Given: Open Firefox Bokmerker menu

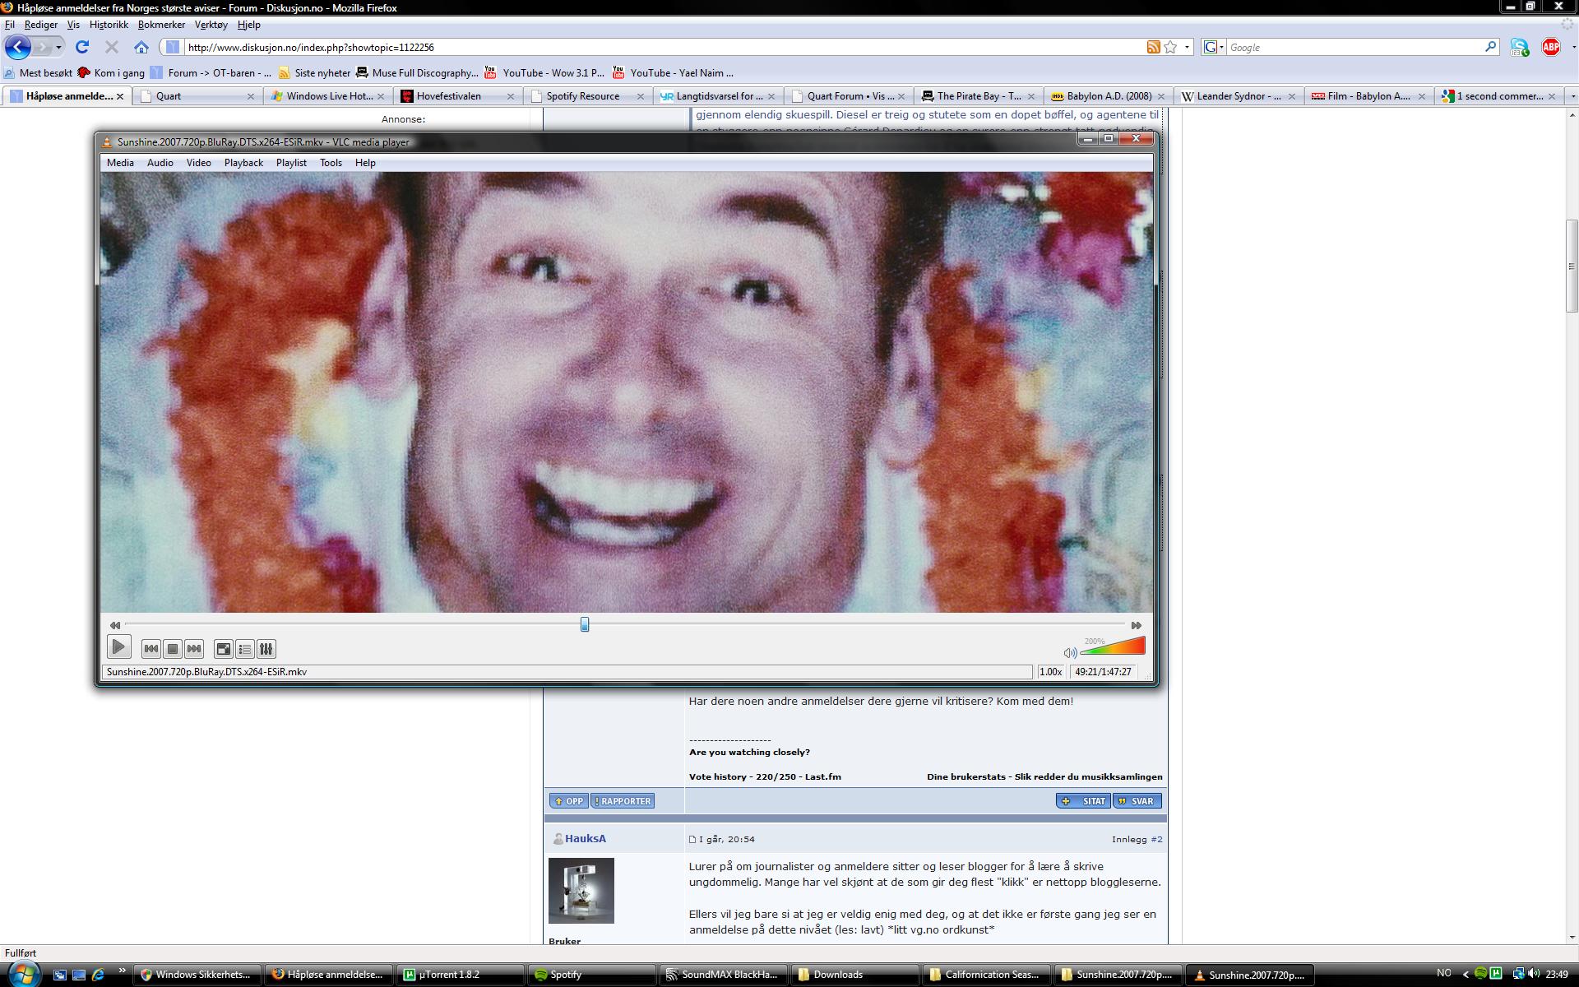Looking at the screenshot, I should [161, 25].
